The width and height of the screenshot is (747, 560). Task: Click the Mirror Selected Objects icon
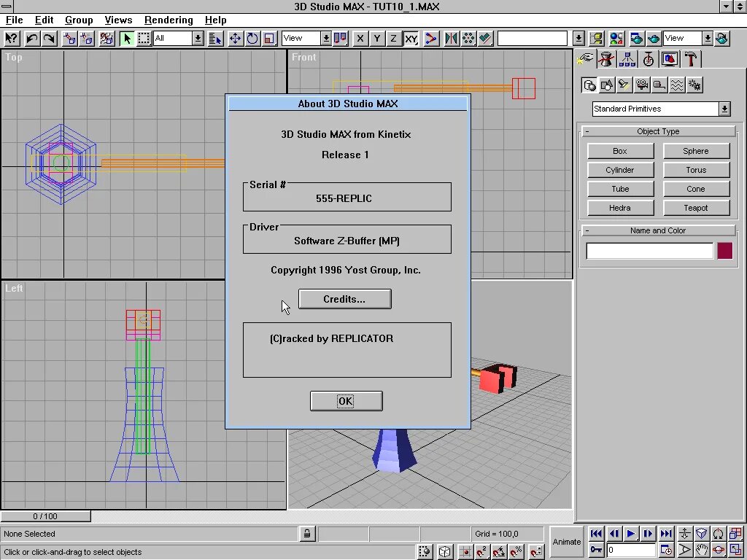click(x=451, y=38)
